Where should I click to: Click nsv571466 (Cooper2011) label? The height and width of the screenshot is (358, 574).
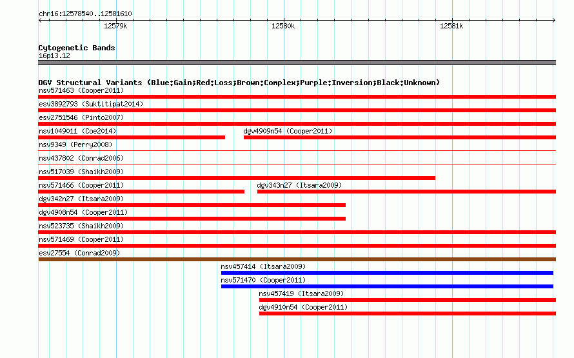(x=81, y=185)
